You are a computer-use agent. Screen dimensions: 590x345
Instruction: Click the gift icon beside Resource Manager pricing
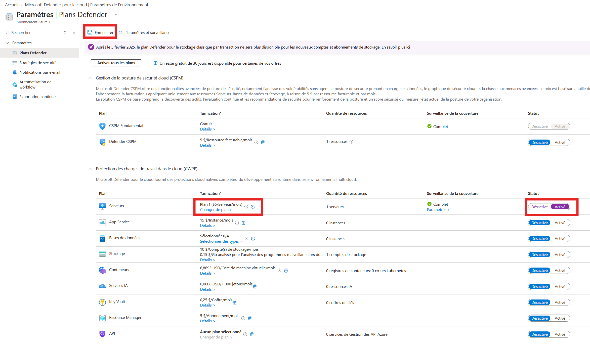pos(250,318)
